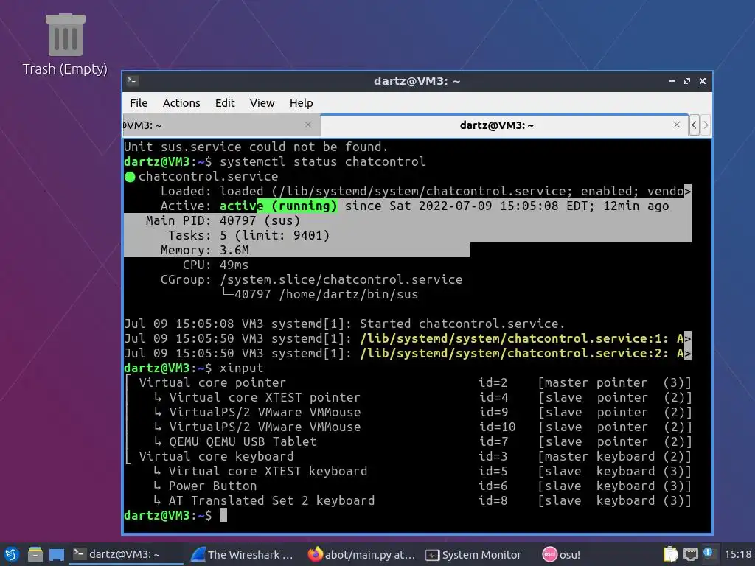This screenshot has height=566, width=755.
Task: Switch to the osu! taskbar entry
Action: pos(561,554)
